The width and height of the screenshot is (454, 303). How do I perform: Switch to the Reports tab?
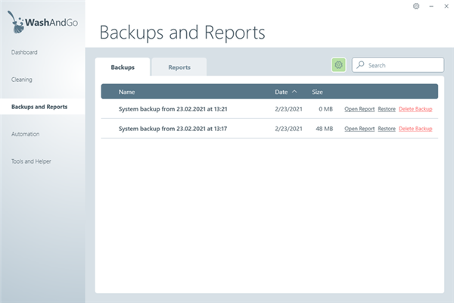tap(179, 67)
